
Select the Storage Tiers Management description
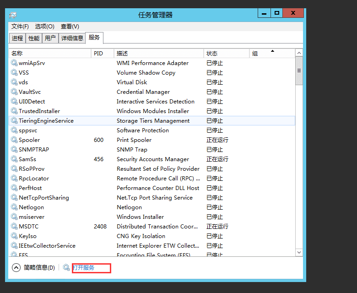(x=153, y=121)
